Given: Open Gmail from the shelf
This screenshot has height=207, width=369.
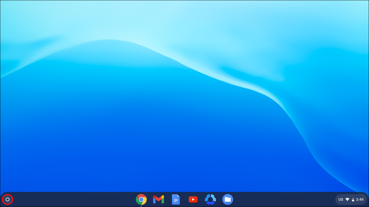Looking at the screenshot, I should click(159, 199).
